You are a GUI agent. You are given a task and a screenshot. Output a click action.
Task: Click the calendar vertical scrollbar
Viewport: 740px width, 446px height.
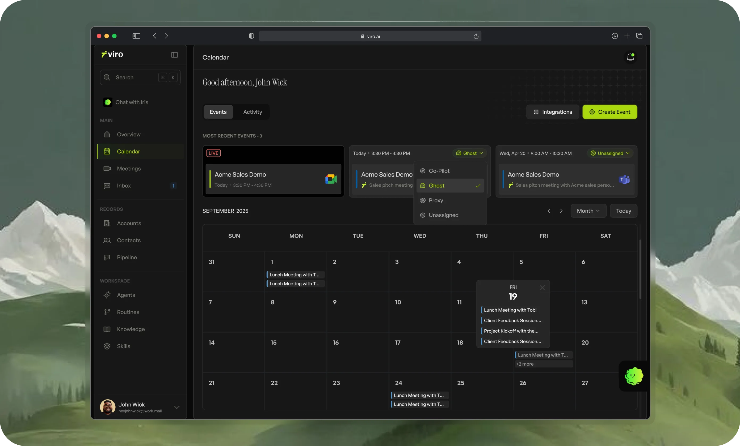(x=640, y=269)
